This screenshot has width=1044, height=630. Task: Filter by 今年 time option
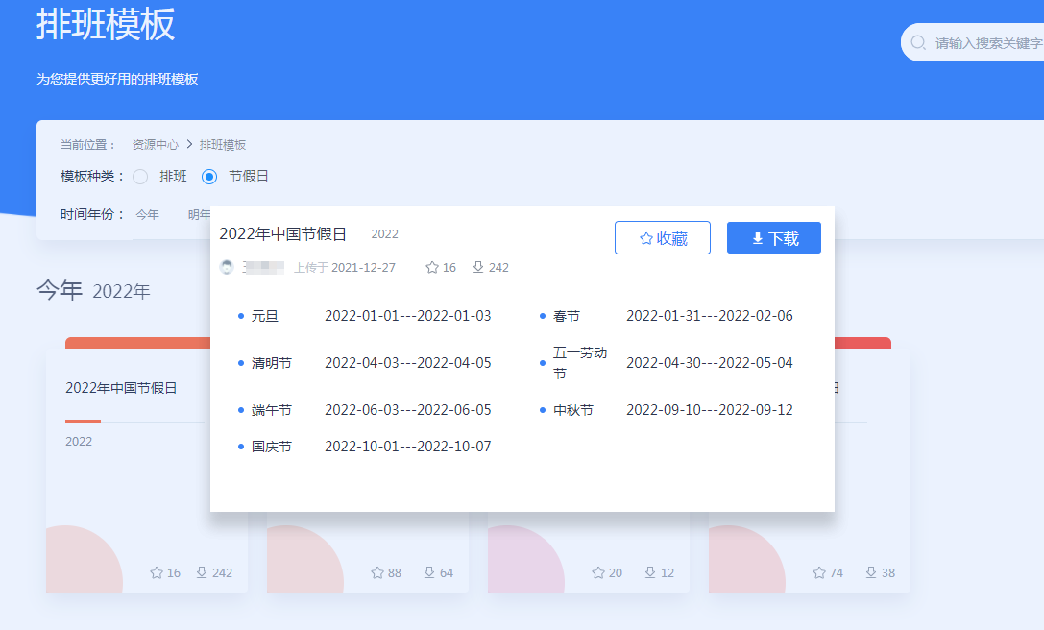point(147,214)
